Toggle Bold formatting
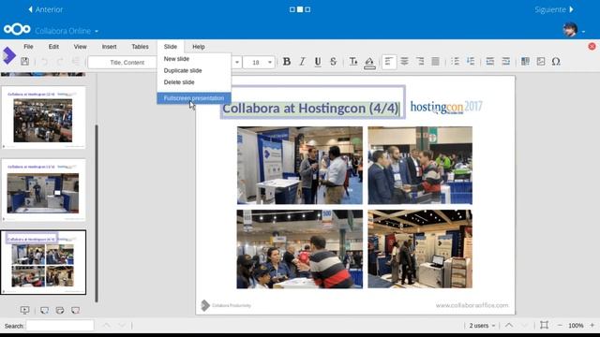 [286, 62]
